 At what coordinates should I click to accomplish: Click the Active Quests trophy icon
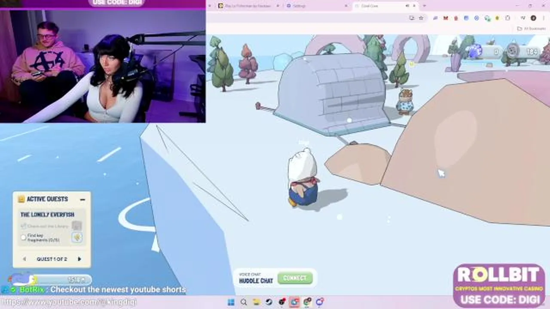[x=21, y=199]
